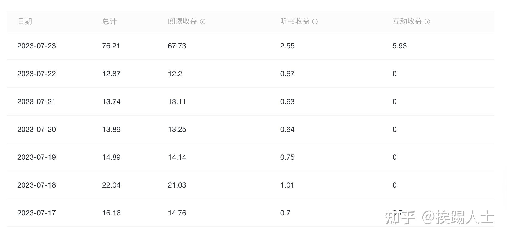The height and width of the screenshot is (238, 507).
Task: Select the 2023-07-23 date cell
Action: tap(37, 46)
